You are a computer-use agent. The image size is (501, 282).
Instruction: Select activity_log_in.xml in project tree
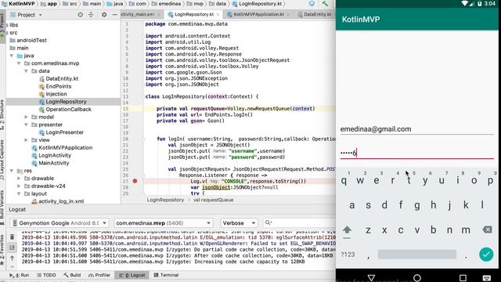pyautogui.click(x=61, y=201)
